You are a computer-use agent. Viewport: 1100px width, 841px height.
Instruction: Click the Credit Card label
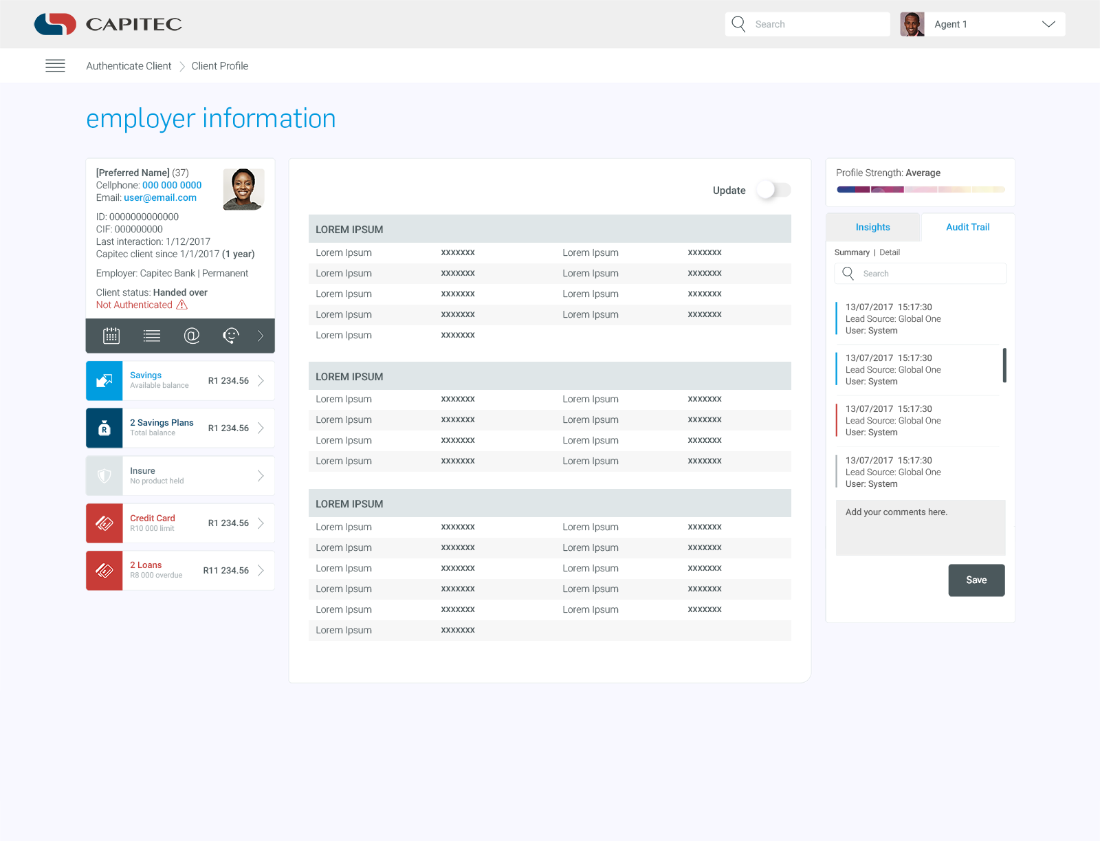153,518
